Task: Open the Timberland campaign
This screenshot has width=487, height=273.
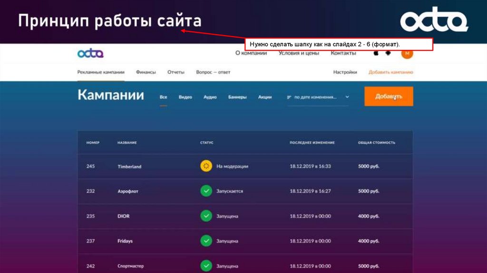Action: [x=129, y=166]
